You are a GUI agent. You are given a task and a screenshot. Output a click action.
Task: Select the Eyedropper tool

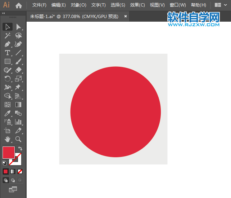click(7, 113)
